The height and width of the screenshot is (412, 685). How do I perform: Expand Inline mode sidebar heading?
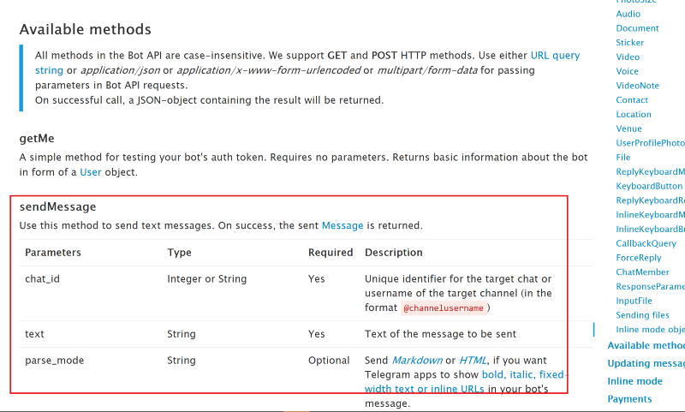634,381
